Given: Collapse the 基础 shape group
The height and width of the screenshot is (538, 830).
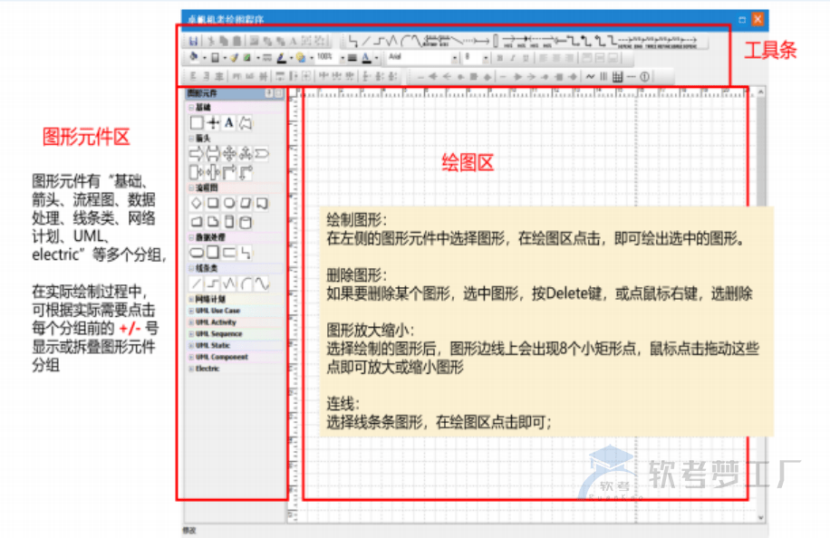Looking at the screenshot, I should pyautogui.click(x=191, y=107).
